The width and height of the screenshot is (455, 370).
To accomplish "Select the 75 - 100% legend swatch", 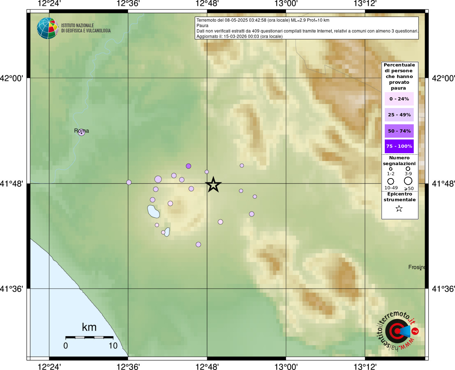I will (399, 146).
